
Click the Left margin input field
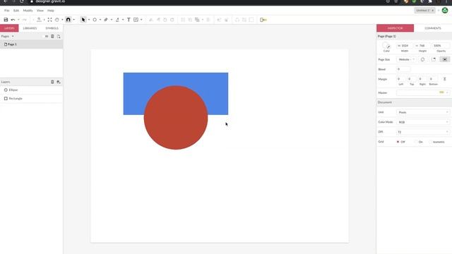(x=400, y=79)
